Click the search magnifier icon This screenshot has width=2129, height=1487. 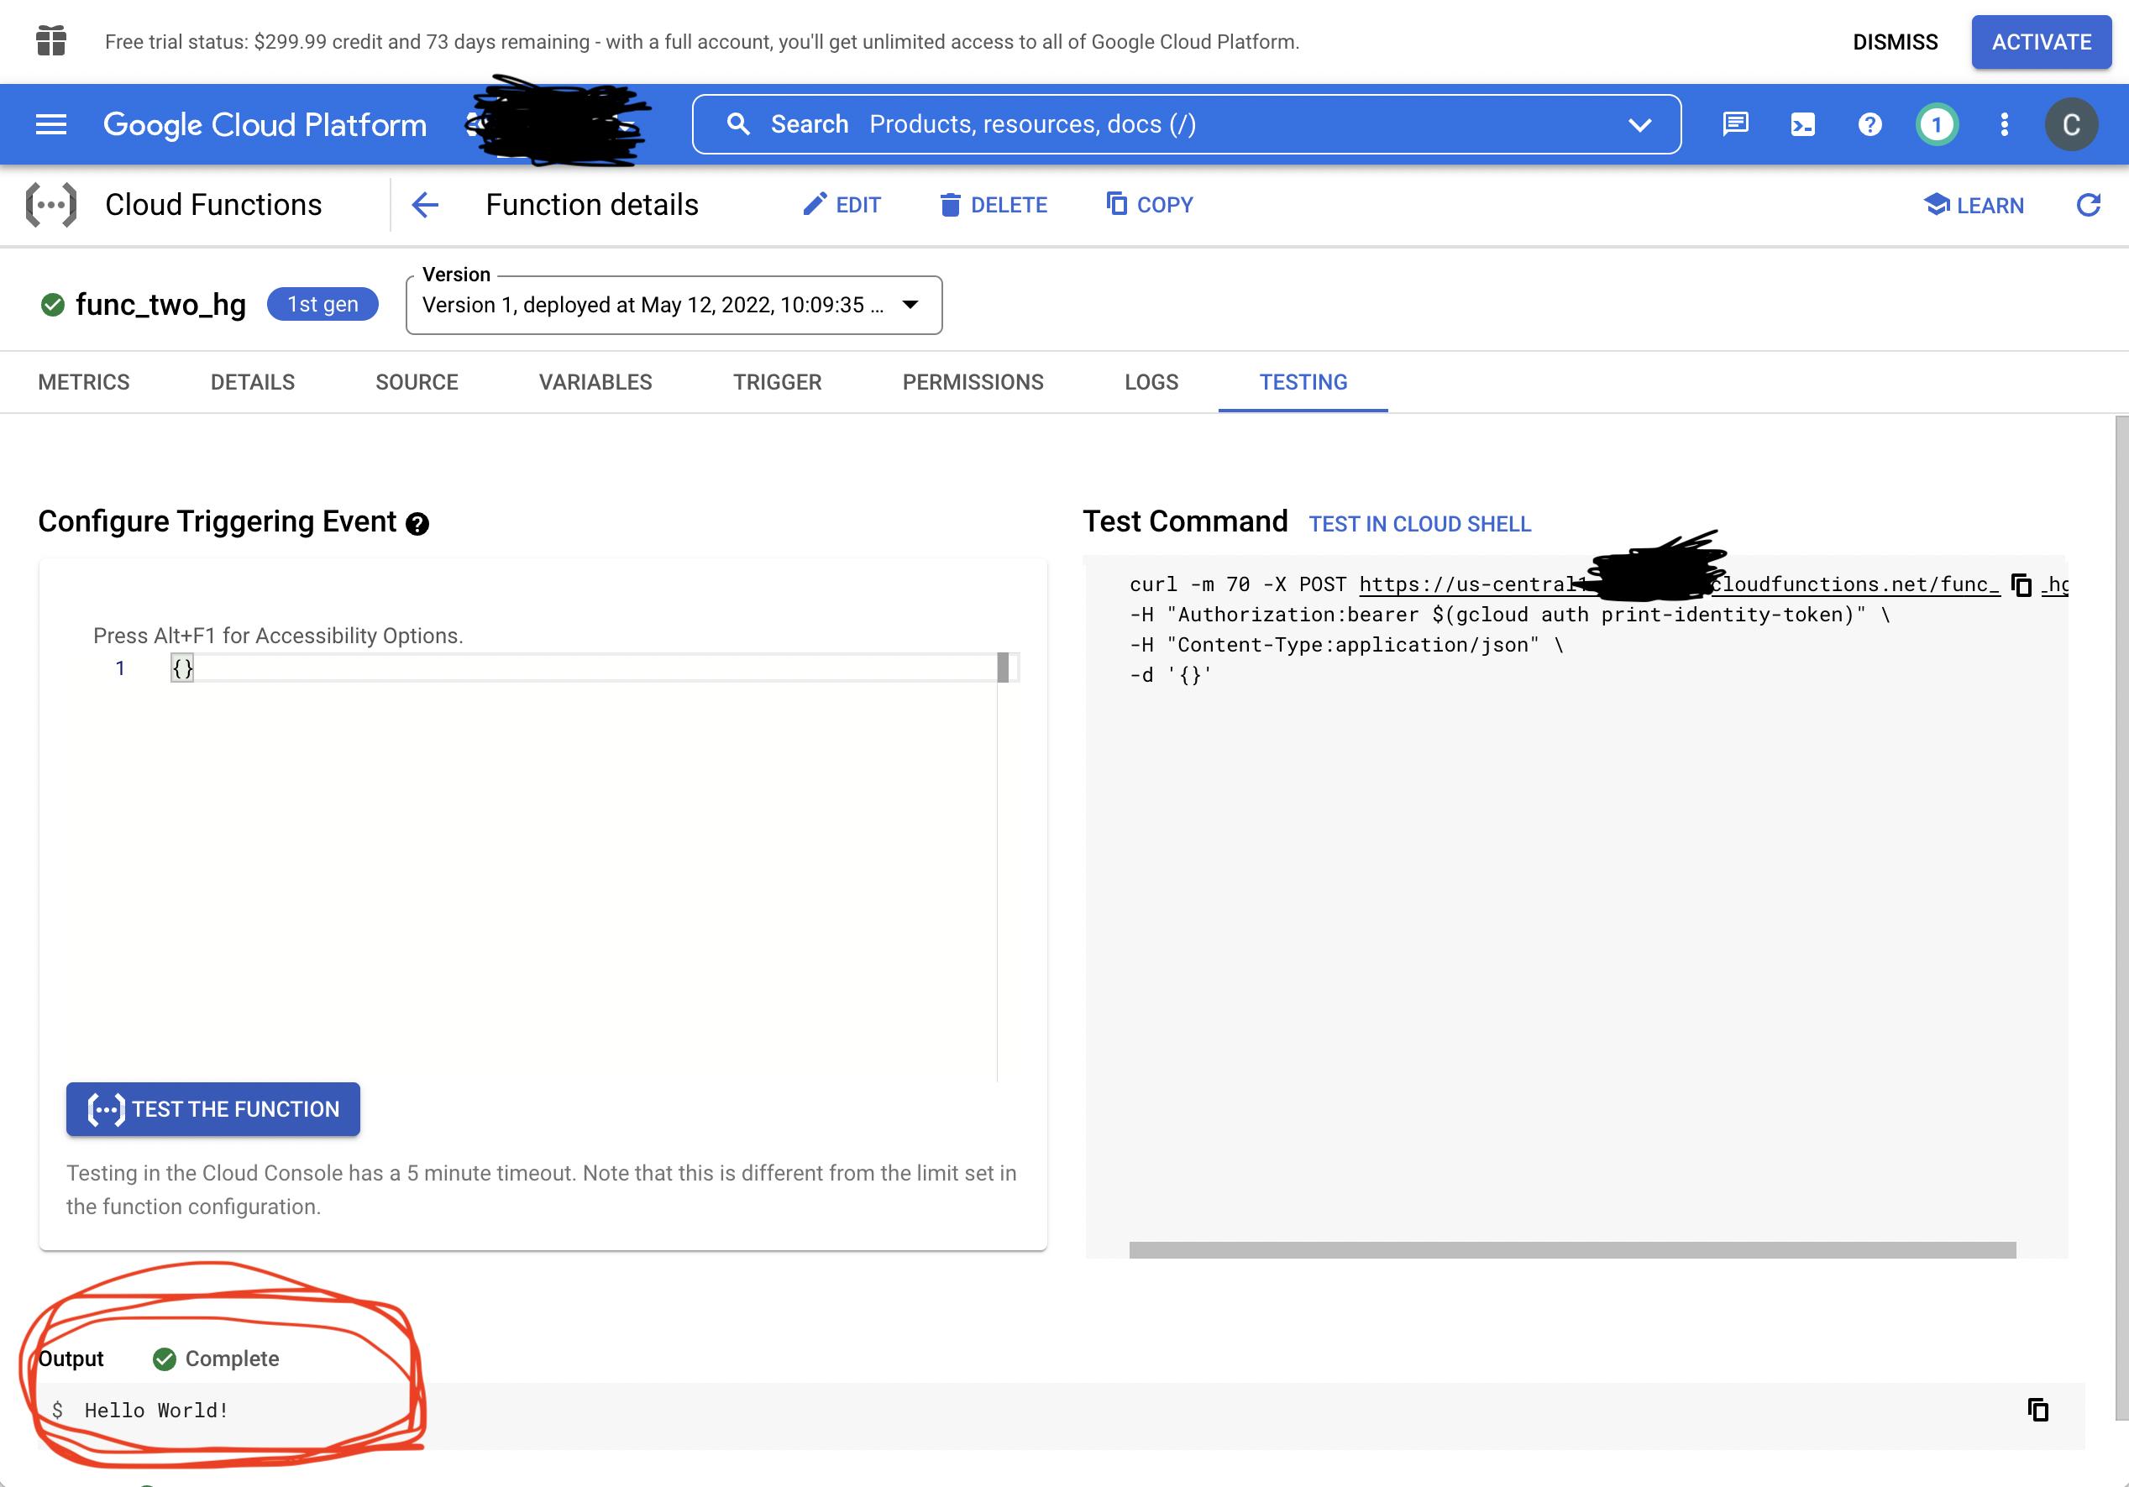[738, 124]
